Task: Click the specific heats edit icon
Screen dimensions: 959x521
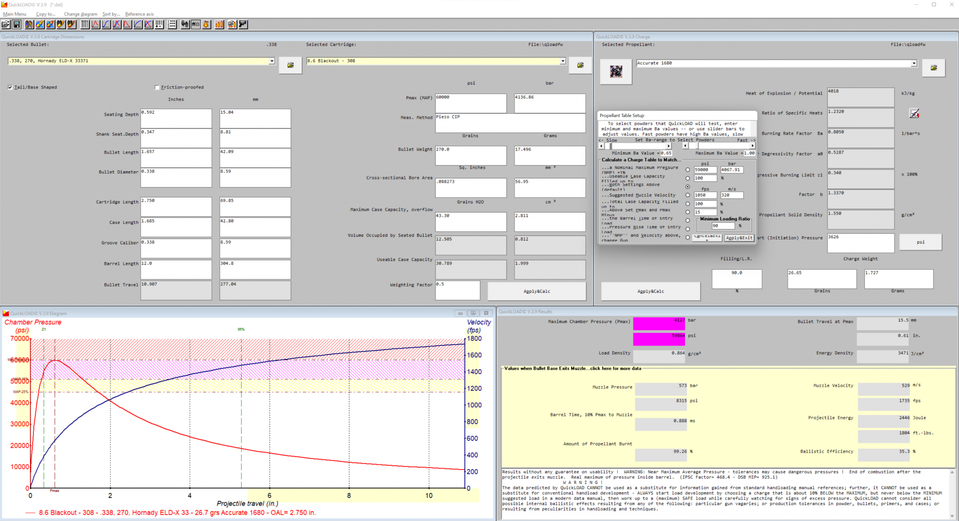Action: 914,113
